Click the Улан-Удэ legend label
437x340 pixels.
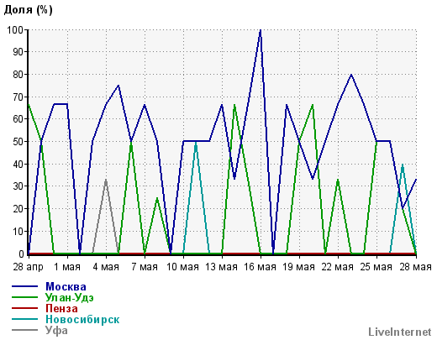point(70,297)
